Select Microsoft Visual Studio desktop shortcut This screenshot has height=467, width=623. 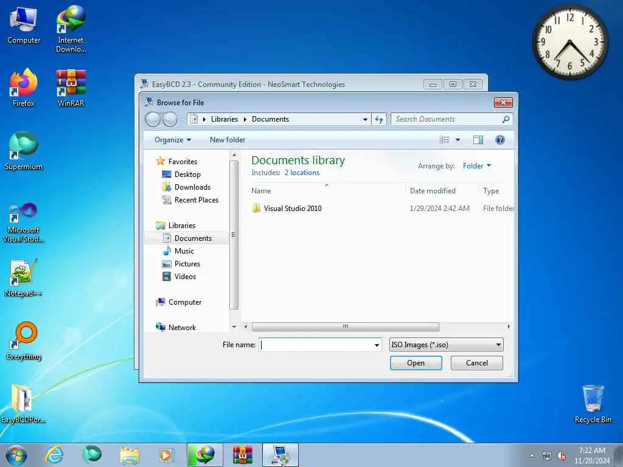coord(24,223)
